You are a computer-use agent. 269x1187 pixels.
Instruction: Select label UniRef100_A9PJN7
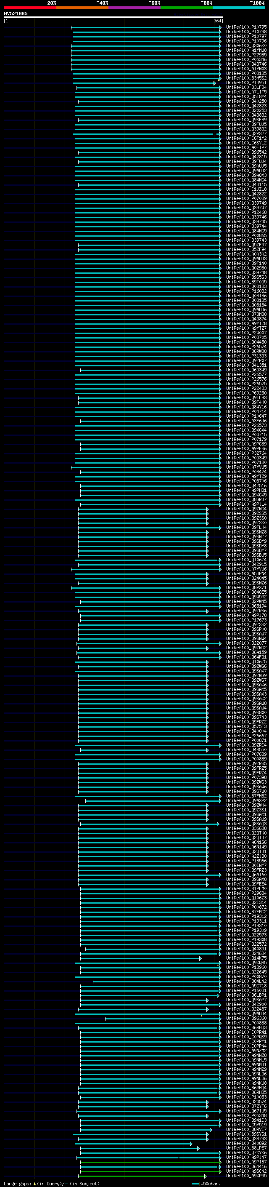point(246,1157)
